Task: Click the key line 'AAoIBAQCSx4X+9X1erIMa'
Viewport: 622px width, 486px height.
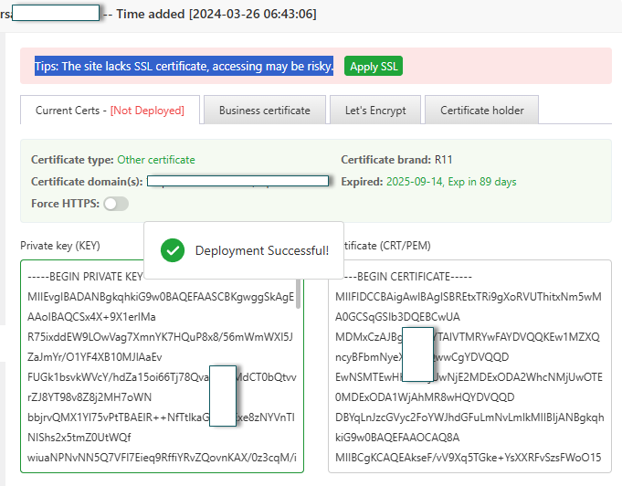Action: [x=91, y=317]
